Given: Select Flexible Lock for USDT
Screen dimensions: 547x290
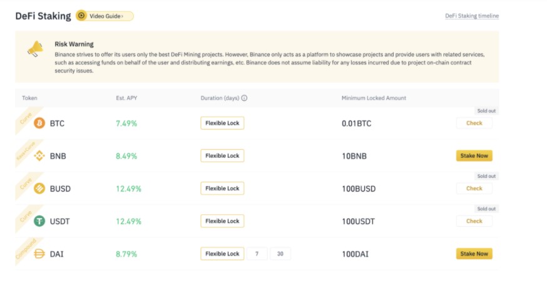Looking at the screenshot, I should [222, 221].
